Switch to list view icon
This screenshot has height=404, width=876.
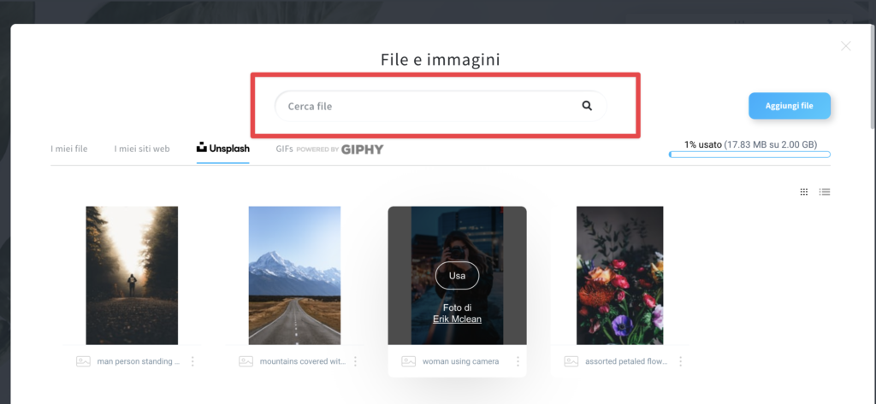click(x=825, y=192)
